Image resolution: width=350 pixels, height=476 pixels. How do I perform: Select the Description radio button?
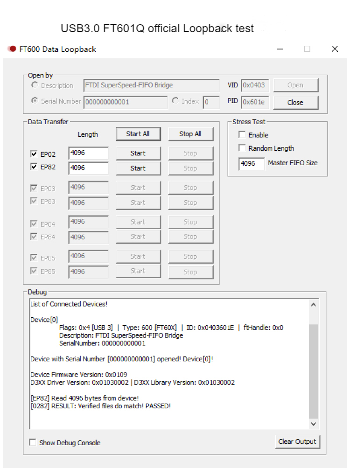35,85
